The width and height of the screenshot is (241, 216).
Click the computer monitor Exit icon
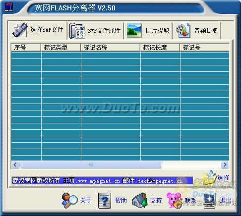[x=209, y=201]
